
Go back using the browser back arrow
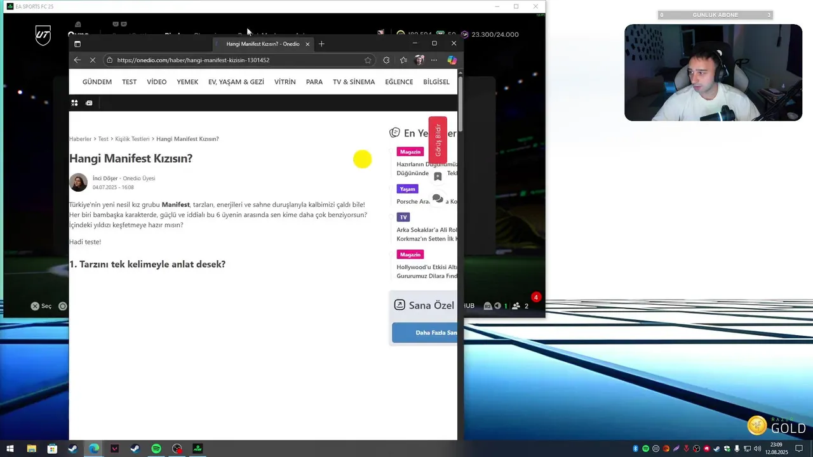77,60
